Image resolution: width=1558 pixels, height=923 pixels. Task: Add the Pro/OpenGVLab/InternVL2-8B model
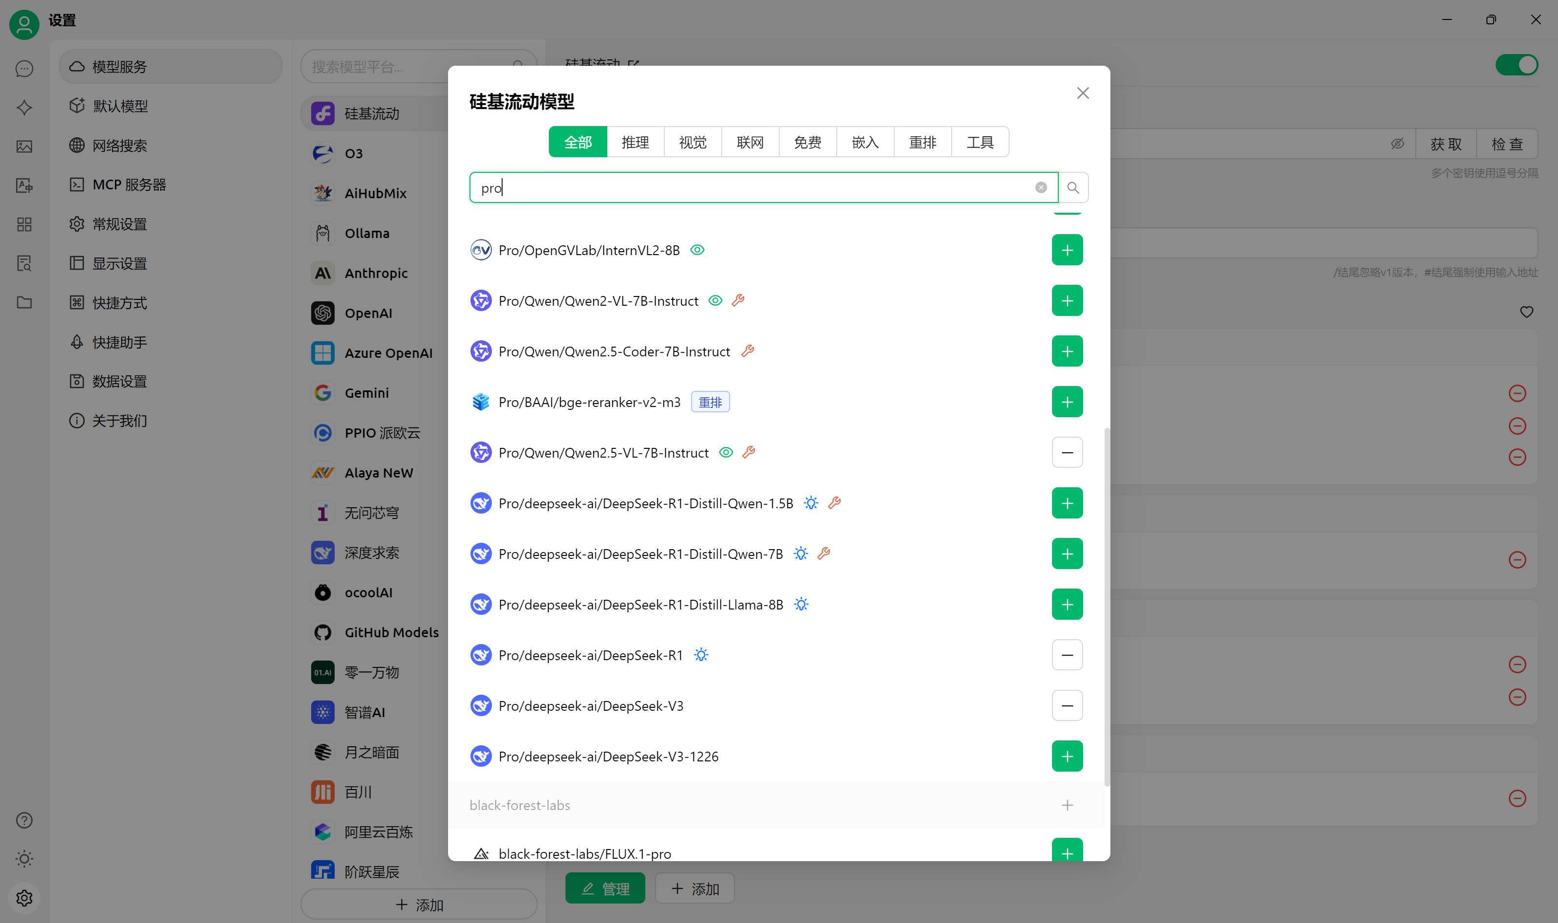(x=1067, y=250)
